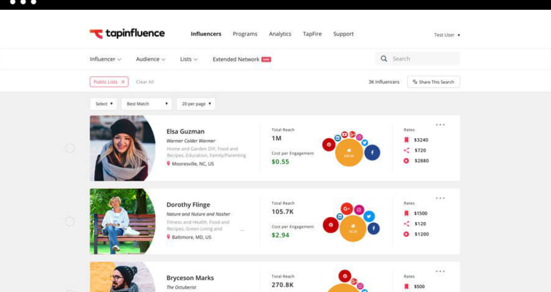Click Elsa Guzman's YouTube bubble
Viewport: 551px width, 292px height.
[345, 135]
